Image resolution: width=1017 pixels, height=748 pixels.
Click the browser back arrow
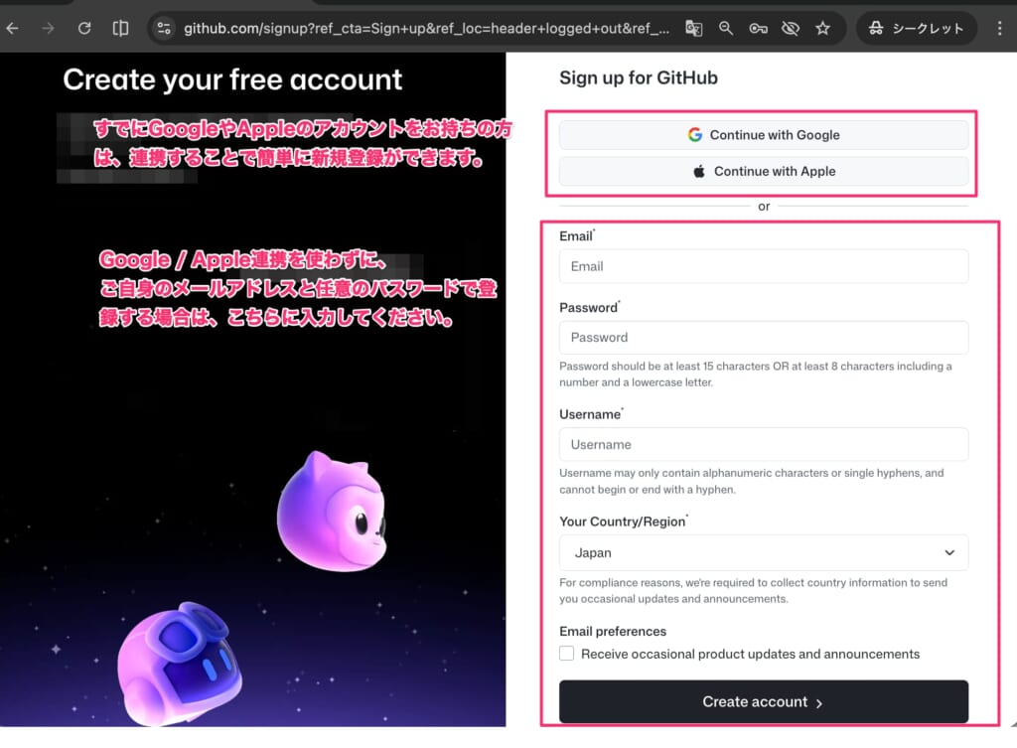pos(13,28)
